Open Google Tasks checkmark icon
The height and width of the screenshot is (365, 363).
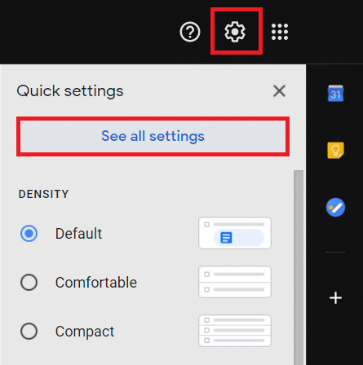coord(335,208)
